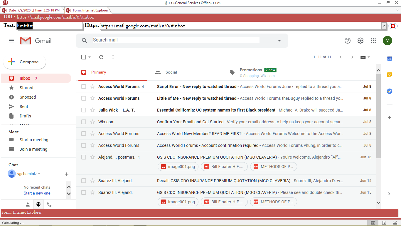Image resolution: width=401 pixels, height=226 pixels.
Task: Open Hangouts conversations icon
Action: click(x=38, y=205)
